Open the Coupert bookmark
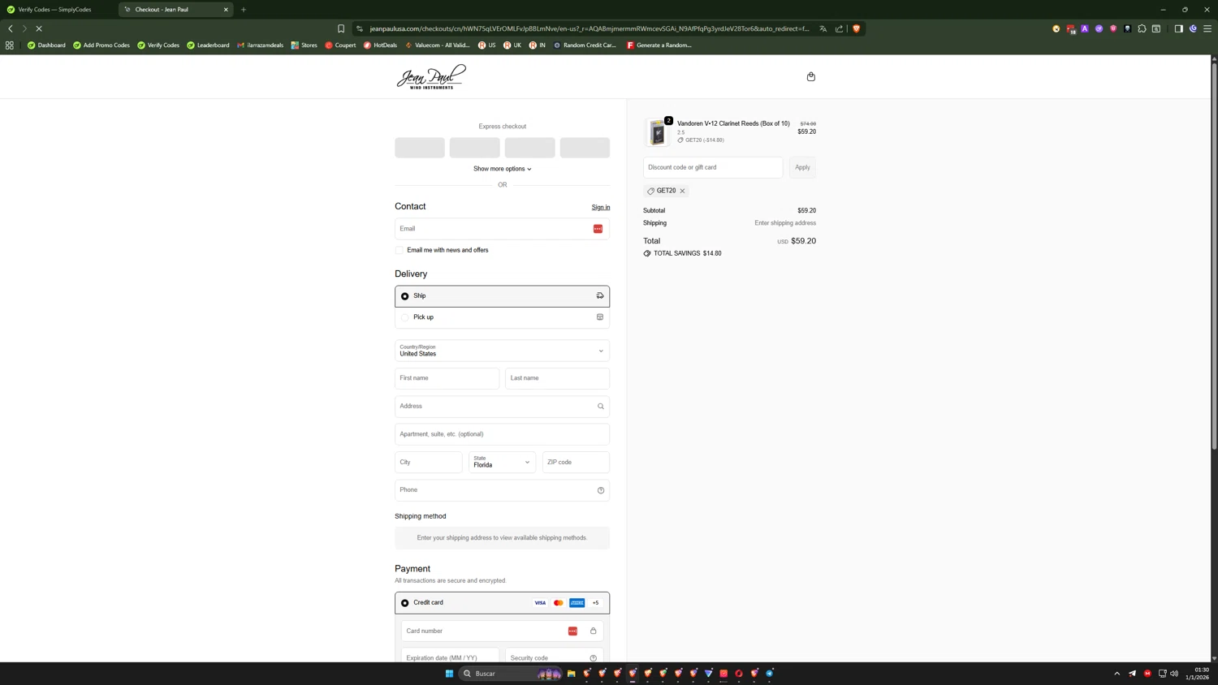This screenshot has height=685, width=1218. pyautogui.click(x=340, y=45)
